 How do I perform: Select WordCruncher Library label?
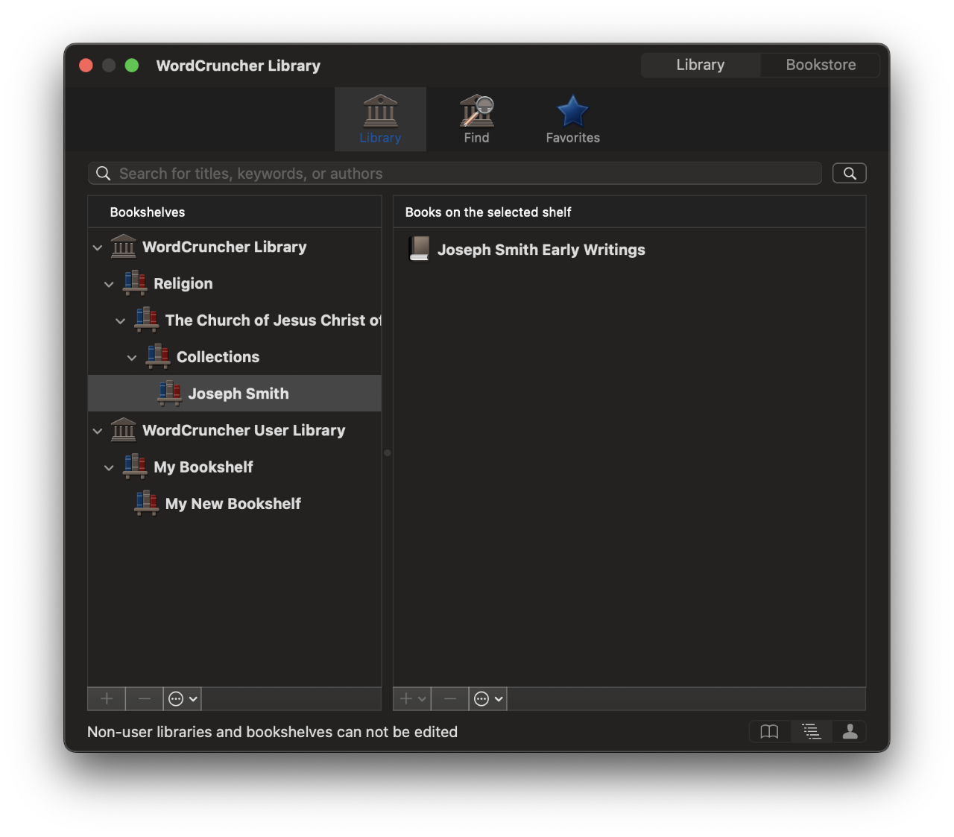pyautogui.click(x=224, y=247)
